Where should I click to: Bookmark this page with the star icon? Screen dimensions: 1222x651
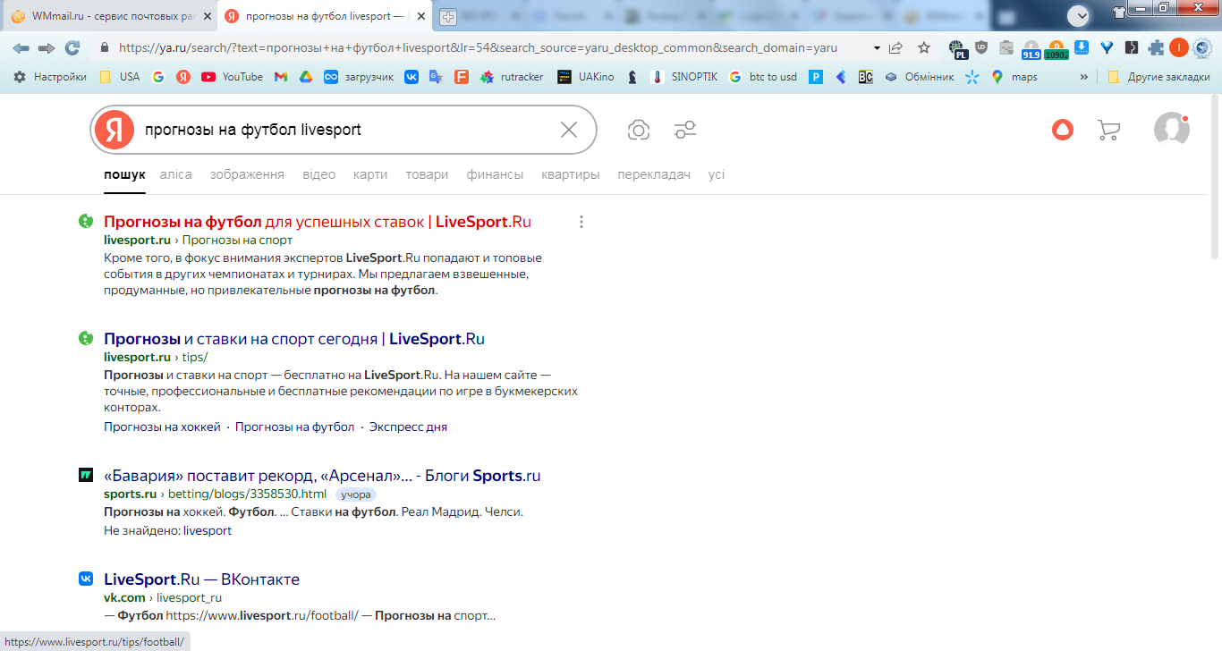[x=924, y=48]
